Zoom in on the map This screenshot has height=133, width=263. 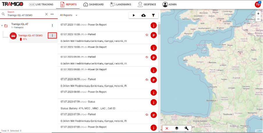pos(258,14)
